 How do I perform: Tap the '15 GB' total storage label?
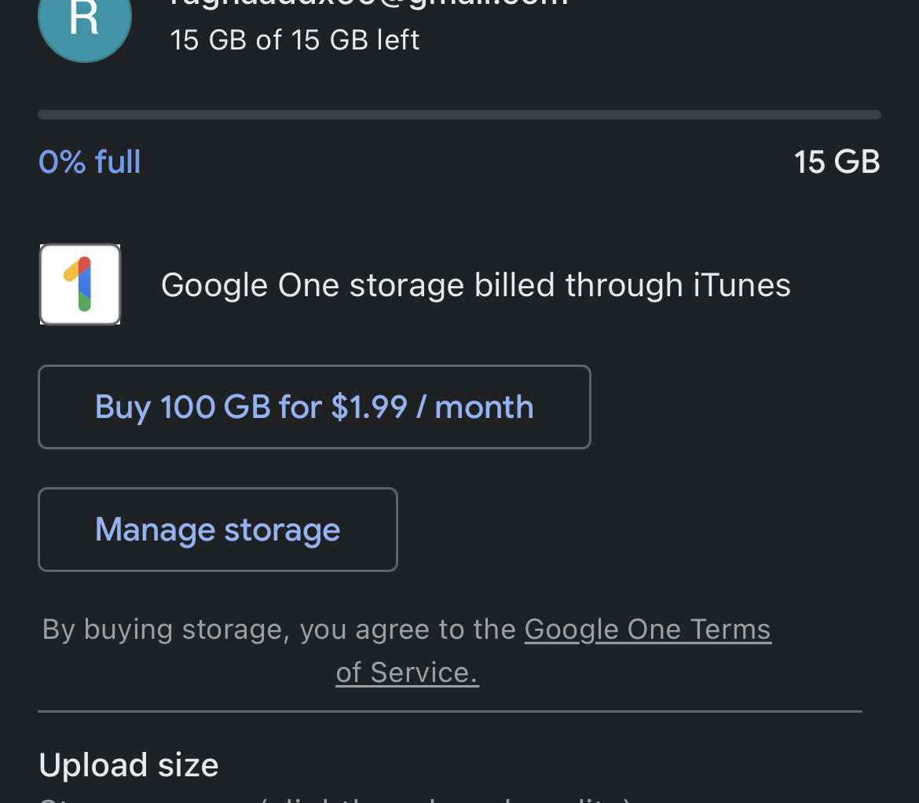[x=837, y=162]
